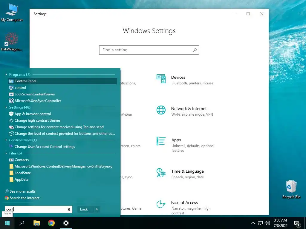306x229 pixels.
Task: Open Network & Internet settings
Action: coord(185,112)
